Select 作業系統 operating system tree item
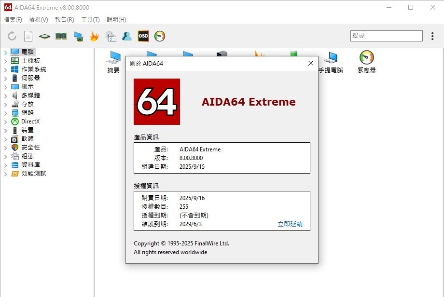The width and height of the screenshot is (444, 297). click(34, 69)
